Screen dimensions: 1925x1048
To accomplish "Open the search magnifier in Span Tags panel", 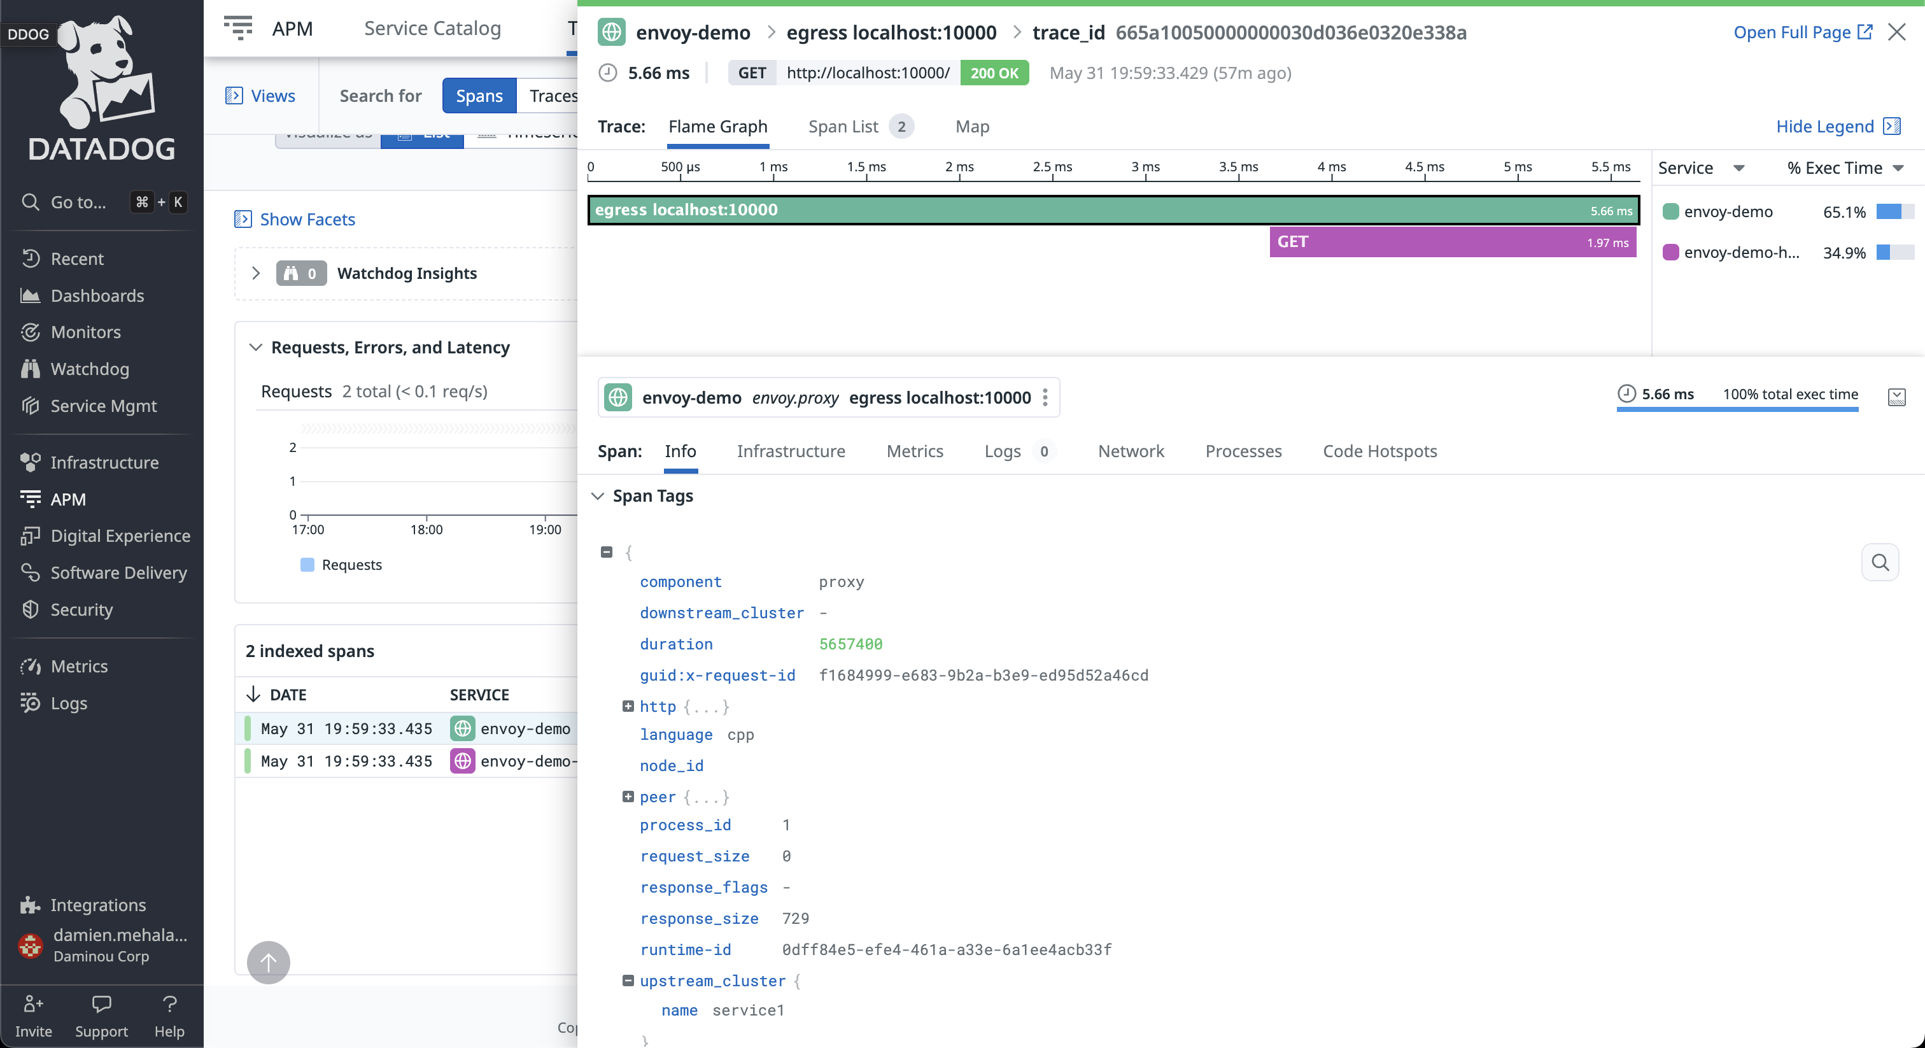I will point(1881,562).
